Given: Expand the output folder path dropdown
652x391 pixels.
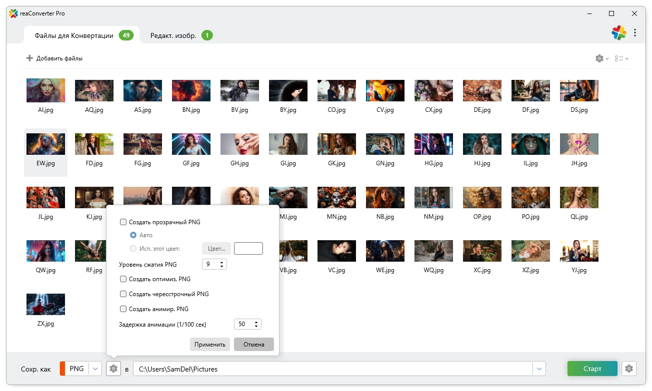Looking at the screenshot, I should pyautogui.click(x=539, y=369).
